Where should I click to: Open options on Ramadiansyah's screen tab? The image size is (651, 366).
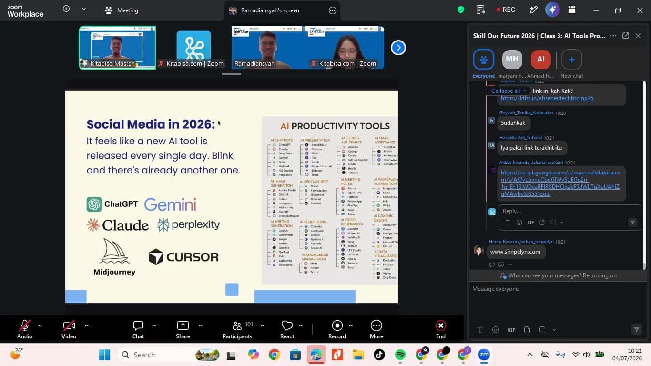click(x=333, y=10)
